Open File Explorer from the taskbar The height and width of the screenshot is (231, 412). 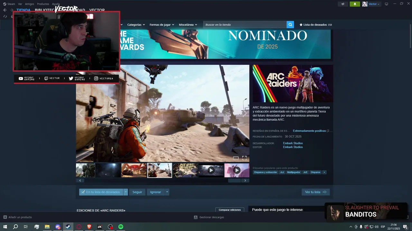pos(47,227)
